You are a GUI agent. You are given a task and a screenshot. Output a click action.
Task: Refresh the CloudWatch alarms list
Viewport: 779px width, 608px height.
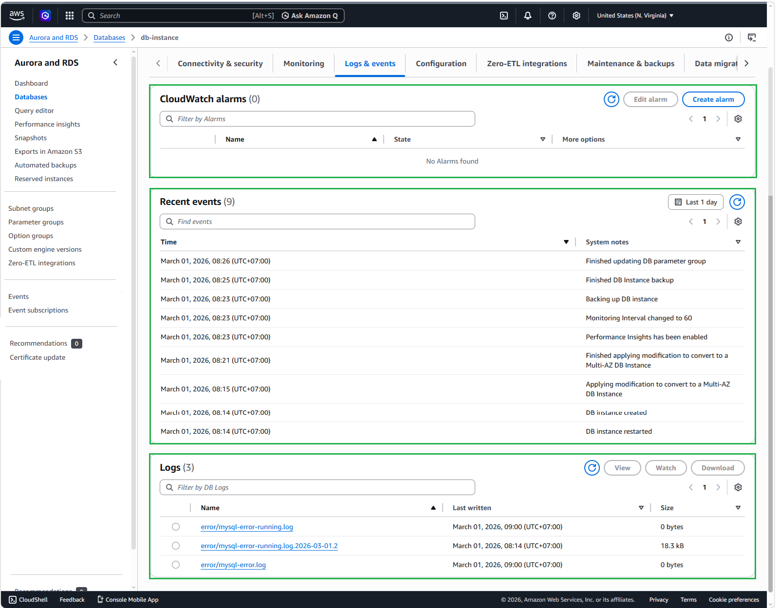tap(612, 99)
